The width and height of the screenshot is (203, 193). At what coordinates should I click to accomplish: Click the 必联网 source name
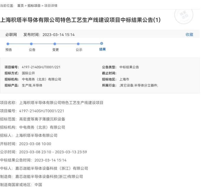click(x=11, y=35)
